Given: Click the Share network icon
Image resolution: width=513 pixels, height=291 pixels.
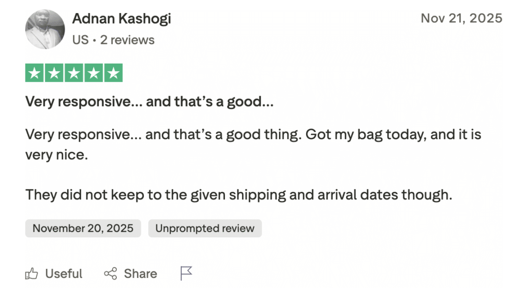Looking at the screenshot, I should tap(110, 273).
